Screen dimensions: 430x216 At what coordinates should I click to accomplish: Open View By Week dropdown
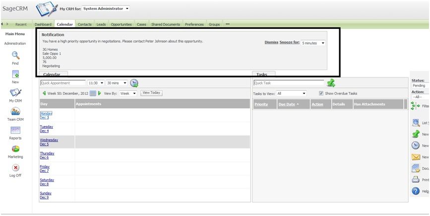128,93
